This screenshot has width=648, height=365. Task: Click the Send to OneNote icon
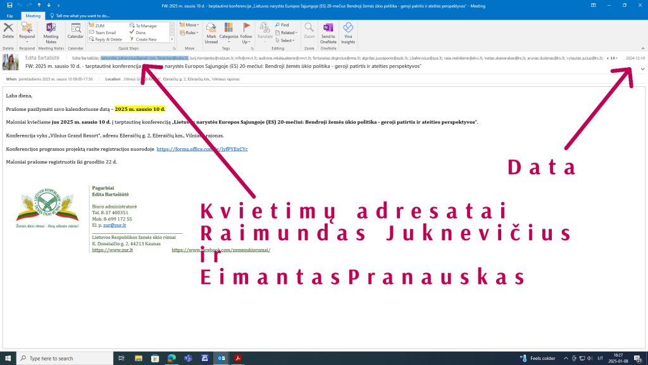(328, 33)
